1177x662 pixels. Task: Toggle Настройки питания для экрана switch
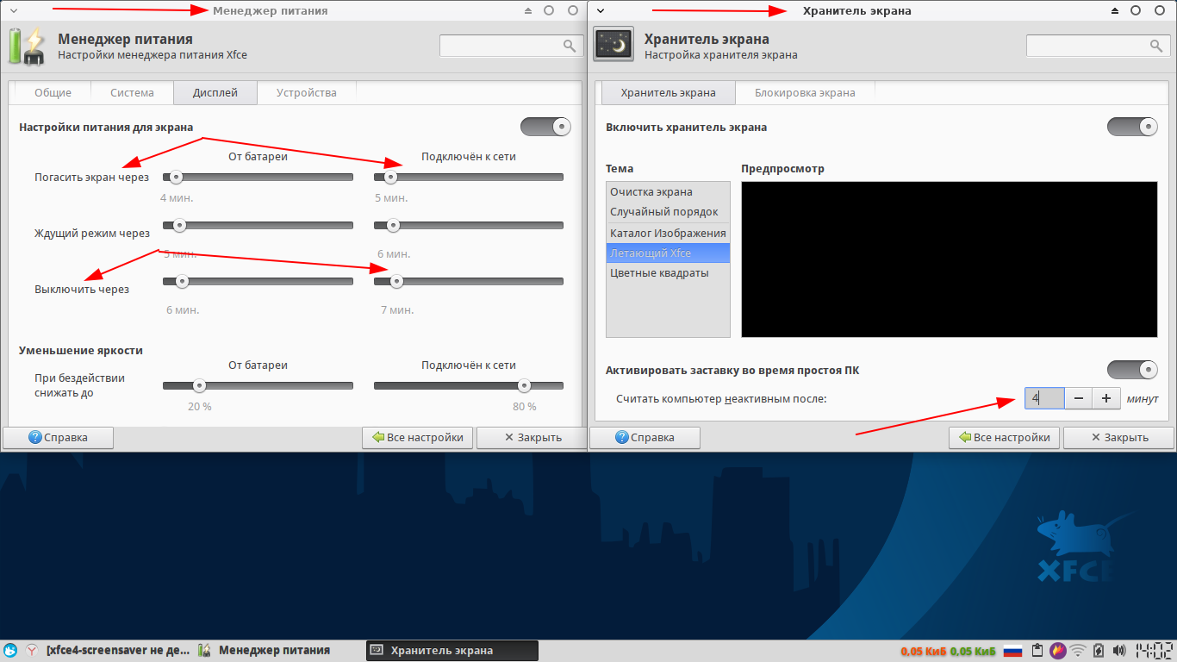(x=546, y=127)
